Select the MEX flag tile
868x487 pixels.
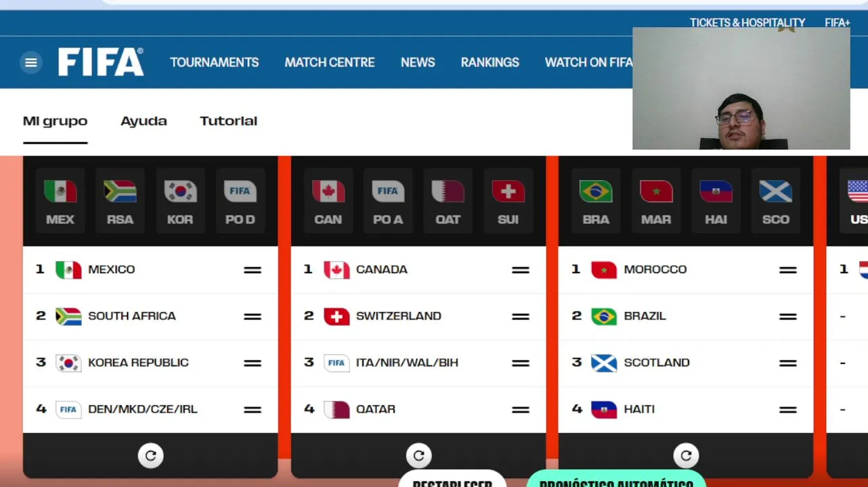coord(60,202)
